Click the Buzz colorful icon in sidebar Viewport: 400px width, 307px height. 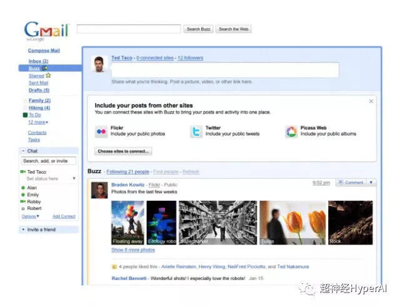pyautogui.click(x=44, y=68)
